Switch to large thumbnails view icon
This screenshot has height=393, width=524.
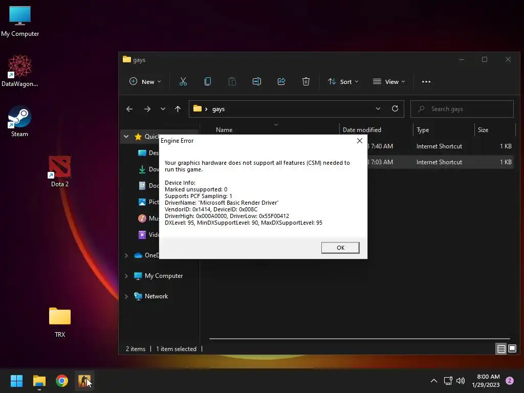(x=512, y=348)
